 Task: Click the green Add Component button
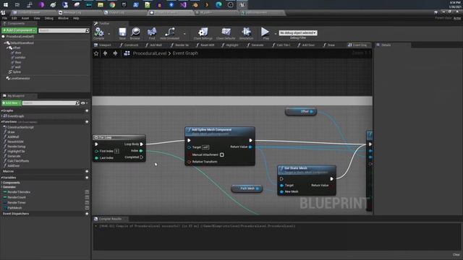coord(20,30)
